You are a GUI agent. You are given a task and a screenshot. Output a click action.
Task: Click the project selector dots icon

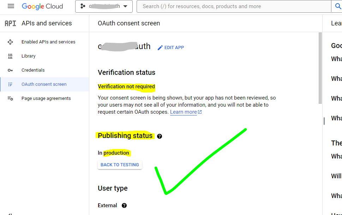click(x=83, y=6)
